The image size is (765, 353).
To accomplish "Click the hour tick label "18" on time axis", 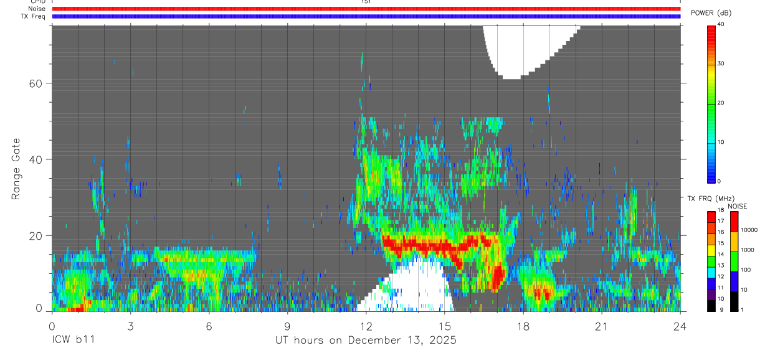I will [523, 326].
